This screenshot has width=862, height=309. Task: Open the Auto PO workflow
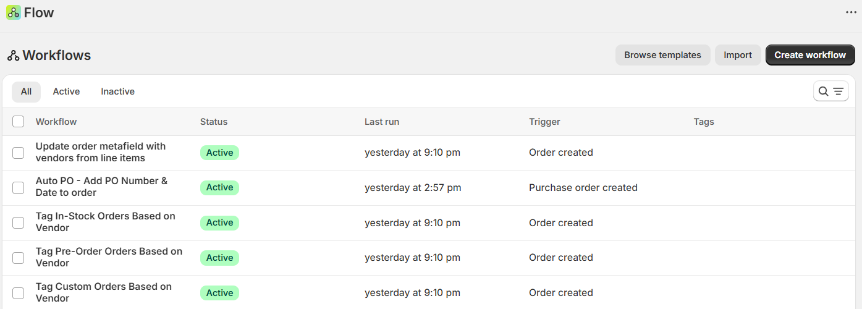[x=101, y=187]
